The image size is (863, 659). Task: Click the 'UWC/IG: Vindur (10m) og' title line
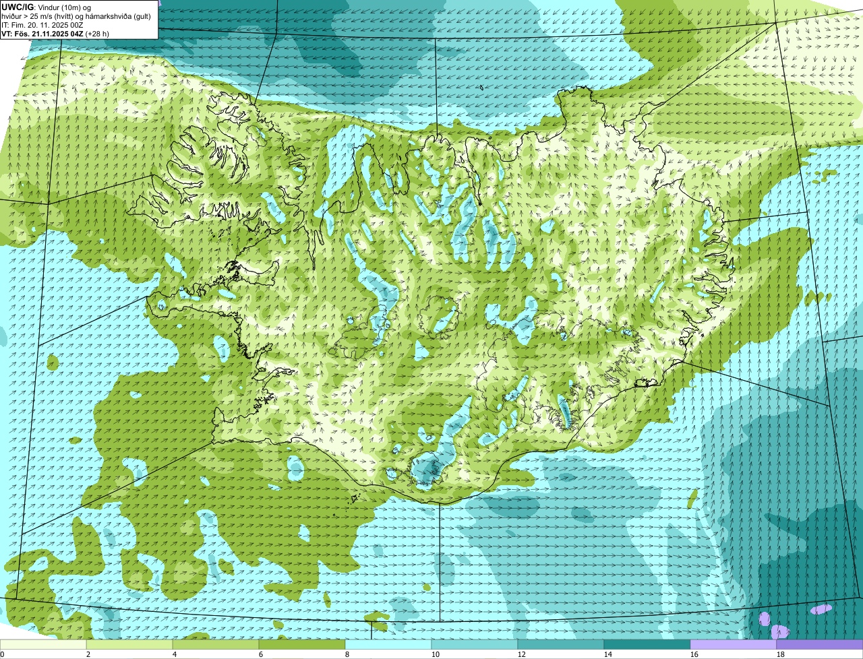(46, 7)
